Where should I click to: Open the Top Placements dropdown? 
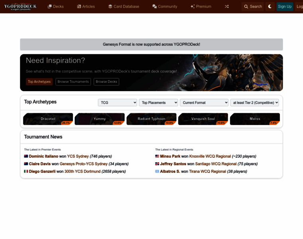158,103
